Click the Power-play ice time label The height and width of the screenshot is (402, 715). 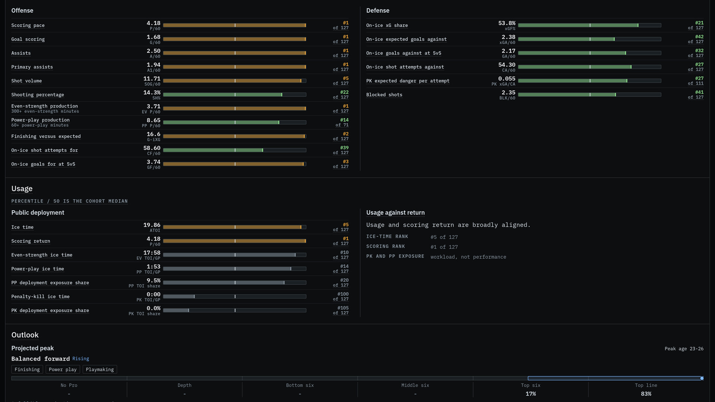(38, 269)
